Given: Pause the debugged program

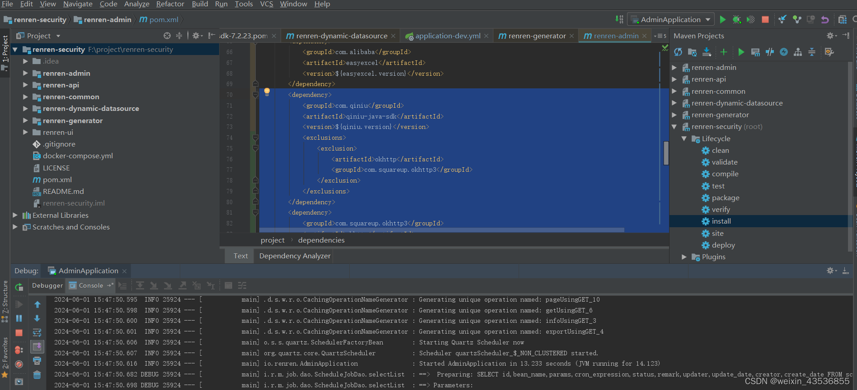Looking at the screenshot, I should tap(19, 318).
